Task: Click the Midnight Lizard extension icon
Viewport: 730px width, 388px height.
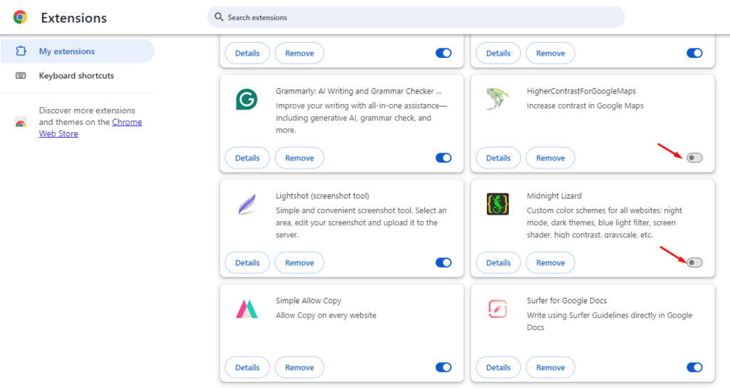Action: (498, 204)
